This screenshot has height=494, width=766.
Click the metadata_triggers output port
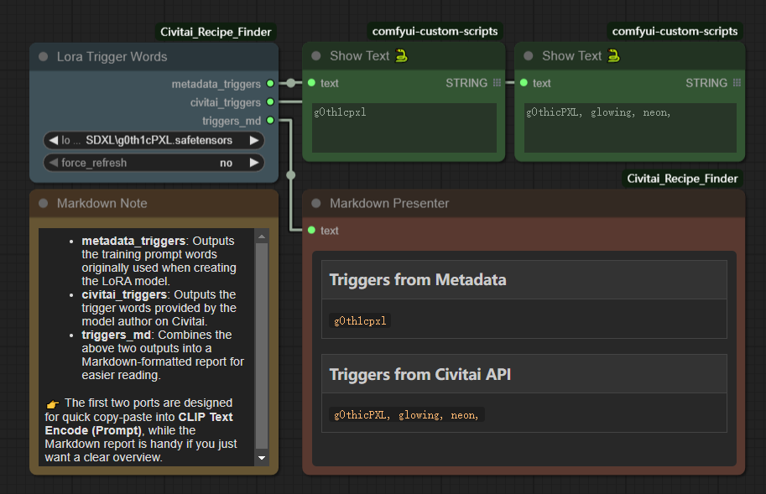(x=270, y=84)
